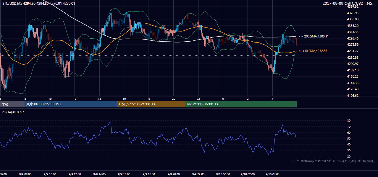
Task: Click the Bitstamp data source note
Action: pos(333,161)
